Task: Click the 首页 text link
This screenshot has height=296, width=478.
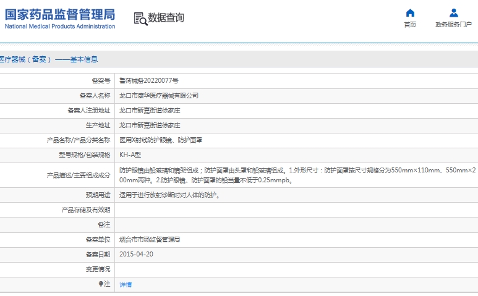Action: coord(410,25)
